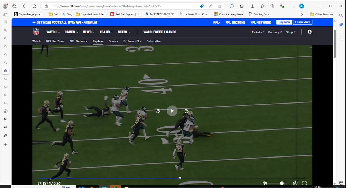The width and height of the screenshot is (346, 188).
Task: Switch to the Shows tab
Action: 113,41
